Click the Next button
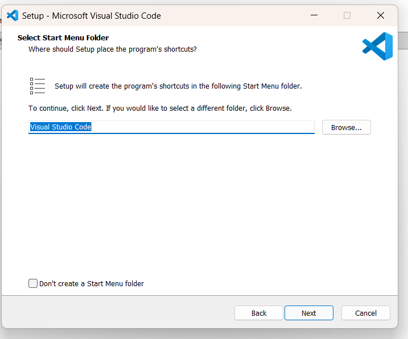The image size is (408, 339). click(308, 313)
